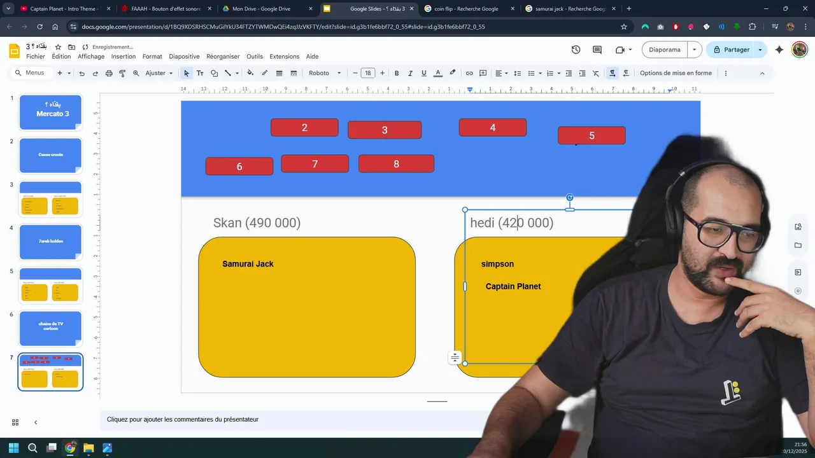The height and width of the screenshot is (458, 815).
Task: Open the Diapositive menu
Action: click(x=184, y=57)
